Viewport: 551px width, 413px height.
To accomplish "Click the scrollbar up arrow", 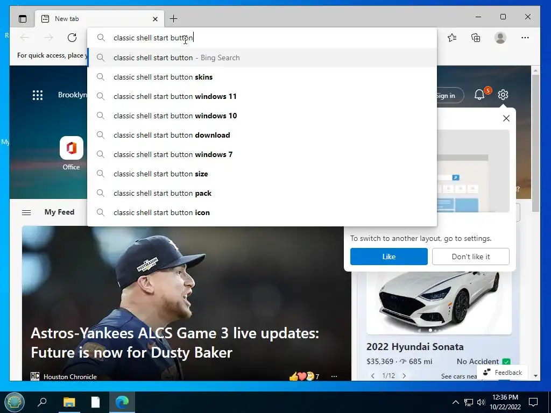I will [x=535, y=70].
